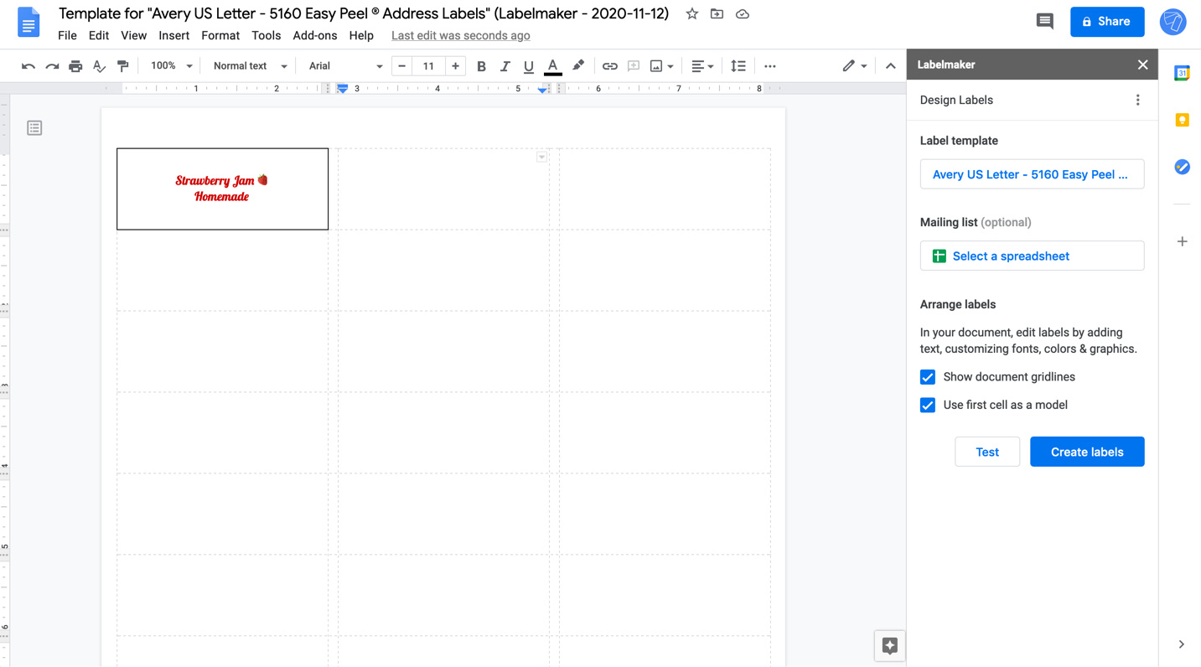Click the Undo arrow icon
1201x667 pixels.
point(28,66)
